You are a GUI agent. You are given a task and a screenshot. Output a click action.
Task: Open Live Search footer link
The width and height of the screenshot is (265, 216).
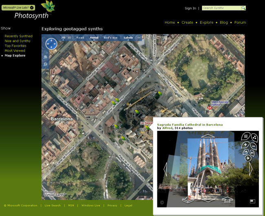pos(53,205)
